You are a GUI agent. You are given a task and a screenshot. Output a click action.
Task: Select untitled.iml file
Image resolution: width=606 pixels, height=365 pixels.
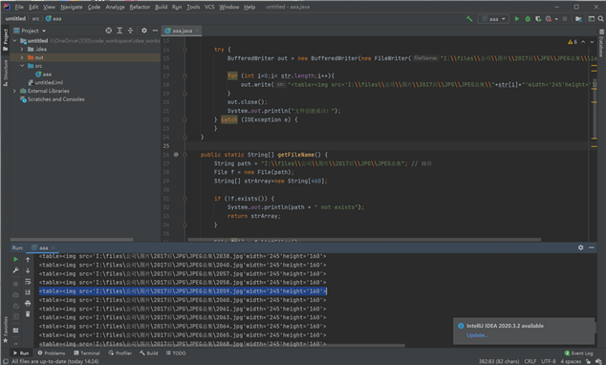[x=46, y=83]
